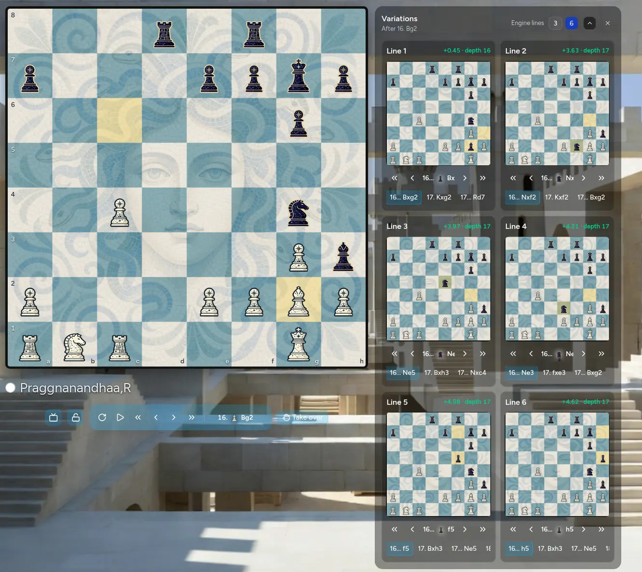Jump to end of Line 3
Viewport: 642px width, 572px height.
[x=483, y=354]
